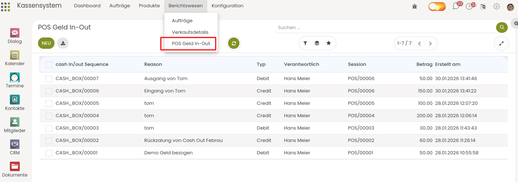Open the group-by layers dropdown
Viewport: 518px width, 182px height.
tap(317, 43)
